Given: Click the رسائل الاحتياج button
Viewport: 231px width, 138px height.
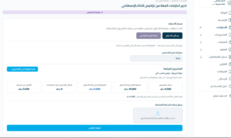Looking at the screenshot, I should pyautogui.click(x=172, y=36).
